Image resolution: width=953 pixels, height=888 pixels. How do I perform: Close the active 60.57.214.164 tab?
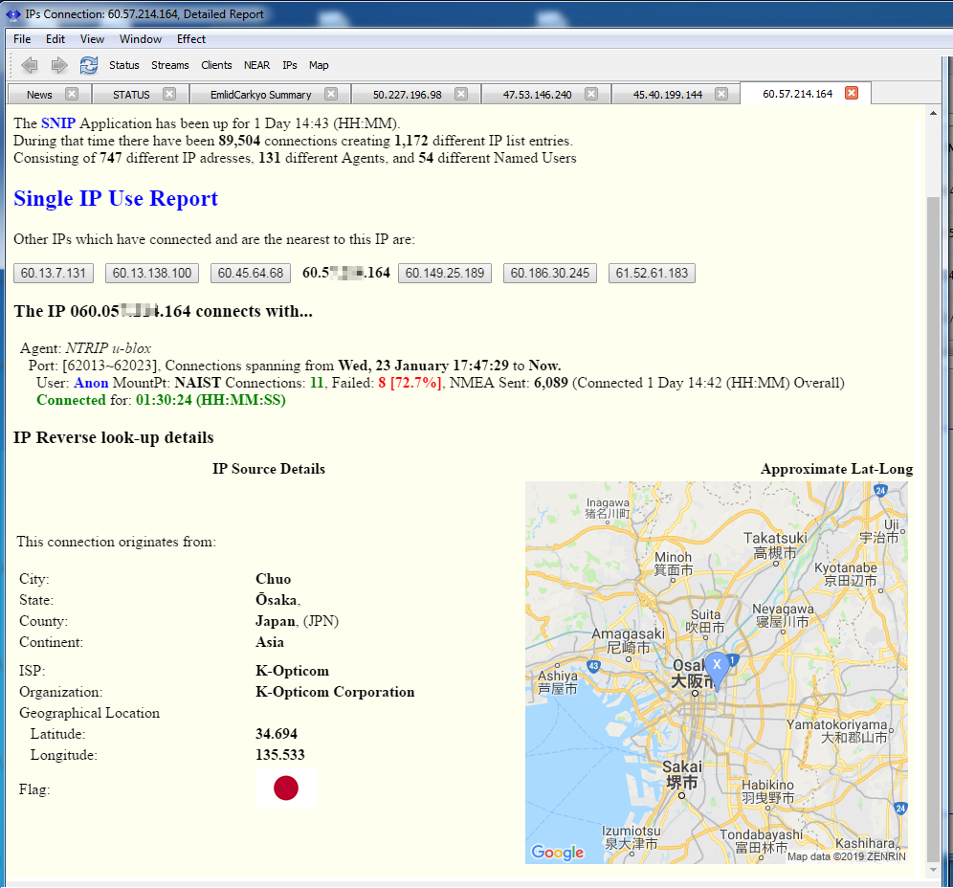[853, 93]
